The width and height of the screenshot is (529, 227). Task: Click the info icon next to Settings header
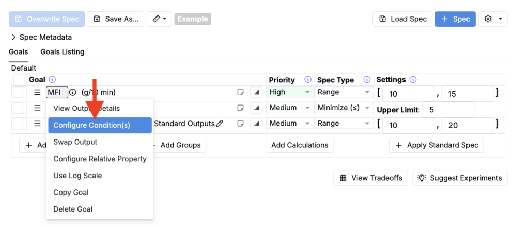(413, 80)
